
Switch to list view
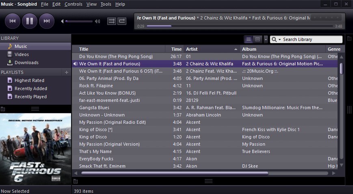point(249,39)
